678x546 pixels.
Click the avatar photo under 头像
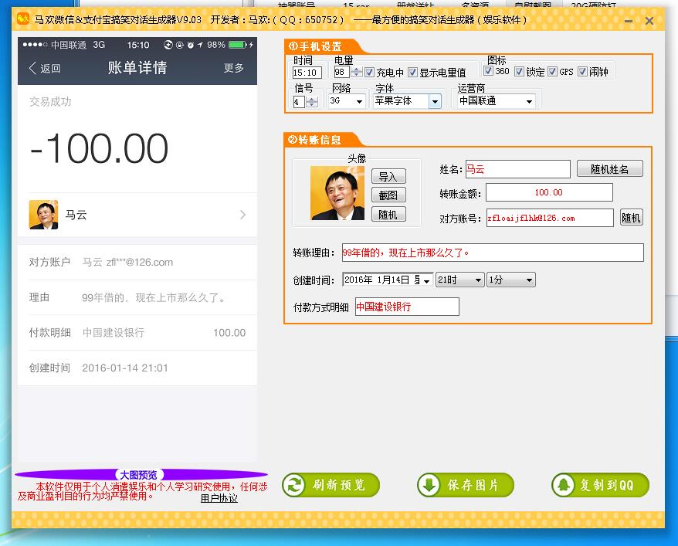pos(337,193)
